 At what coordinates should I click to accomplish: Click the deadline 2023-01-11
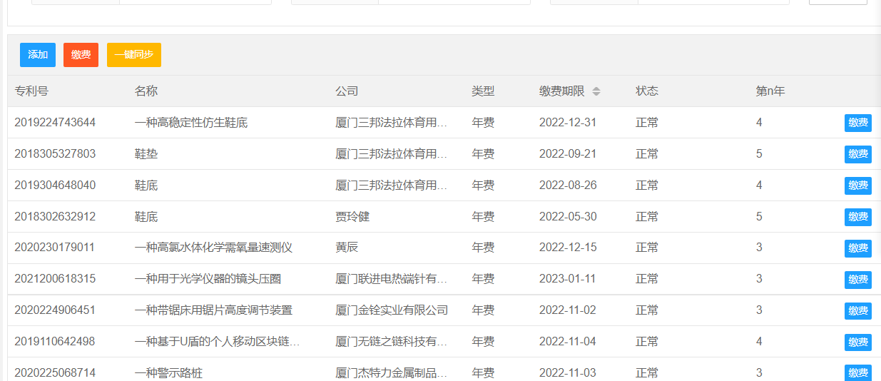pyautogui.click(x=567, y=279)
